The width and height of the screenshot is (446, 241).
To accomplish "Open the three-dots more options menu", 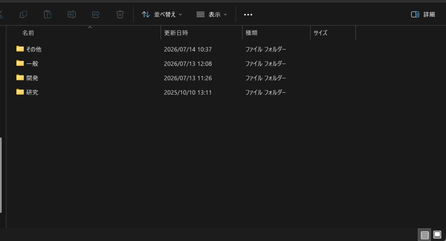I will (x=248, y=14).
